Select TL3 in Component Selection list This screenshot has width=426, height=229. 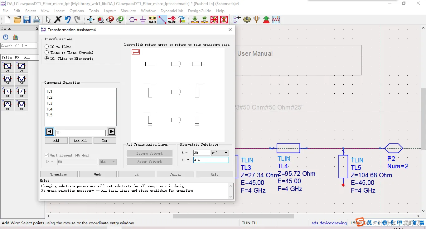[49, 103]
